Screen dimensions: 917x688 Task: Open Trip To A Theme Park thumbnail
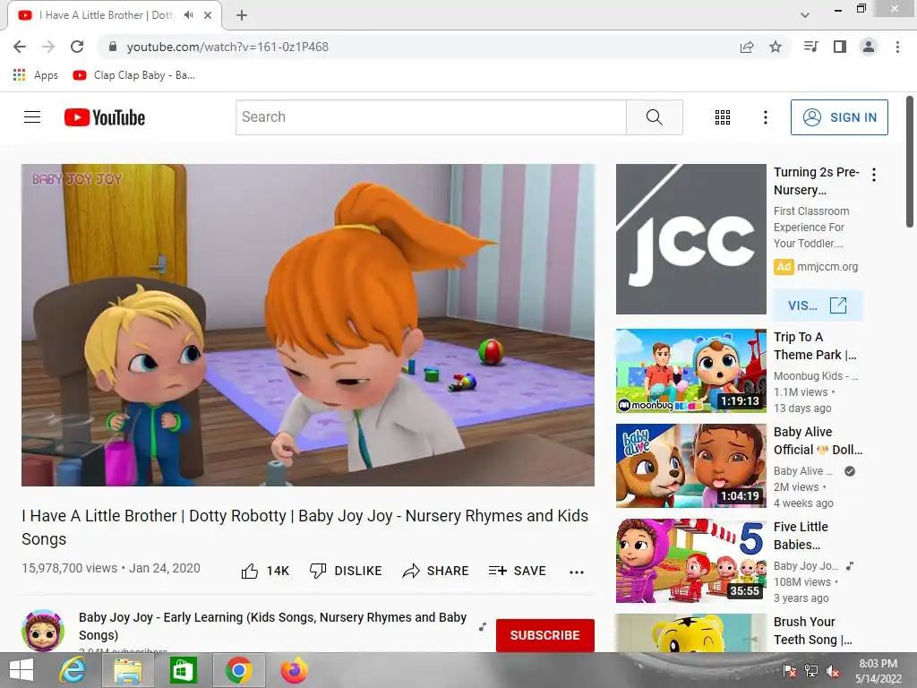pos(690,371)
